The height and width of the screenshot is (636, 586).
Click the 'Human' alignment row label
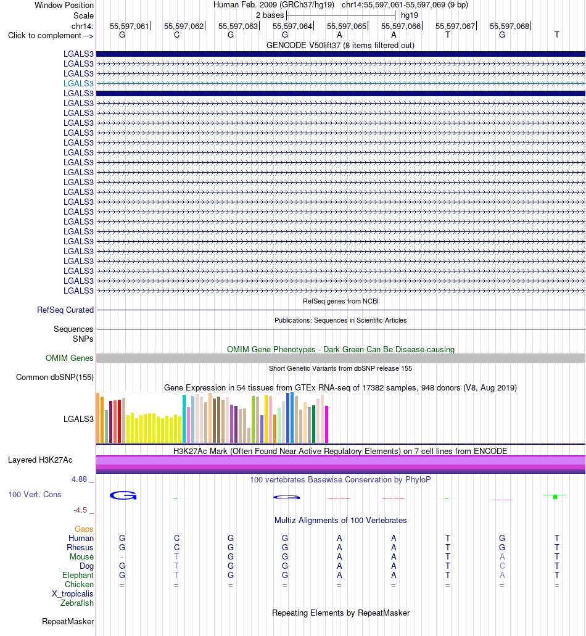click(x=81, y=539)
